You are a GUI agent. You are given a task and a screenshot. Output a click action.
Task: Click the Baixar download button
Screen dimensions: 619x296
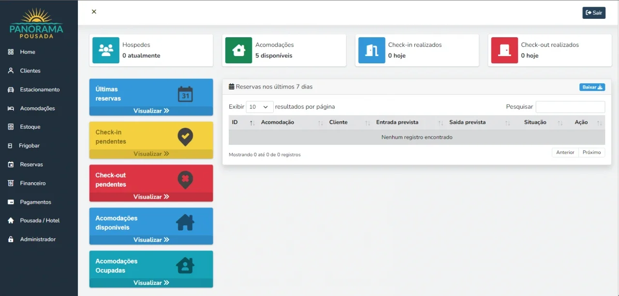click(592, 87)
